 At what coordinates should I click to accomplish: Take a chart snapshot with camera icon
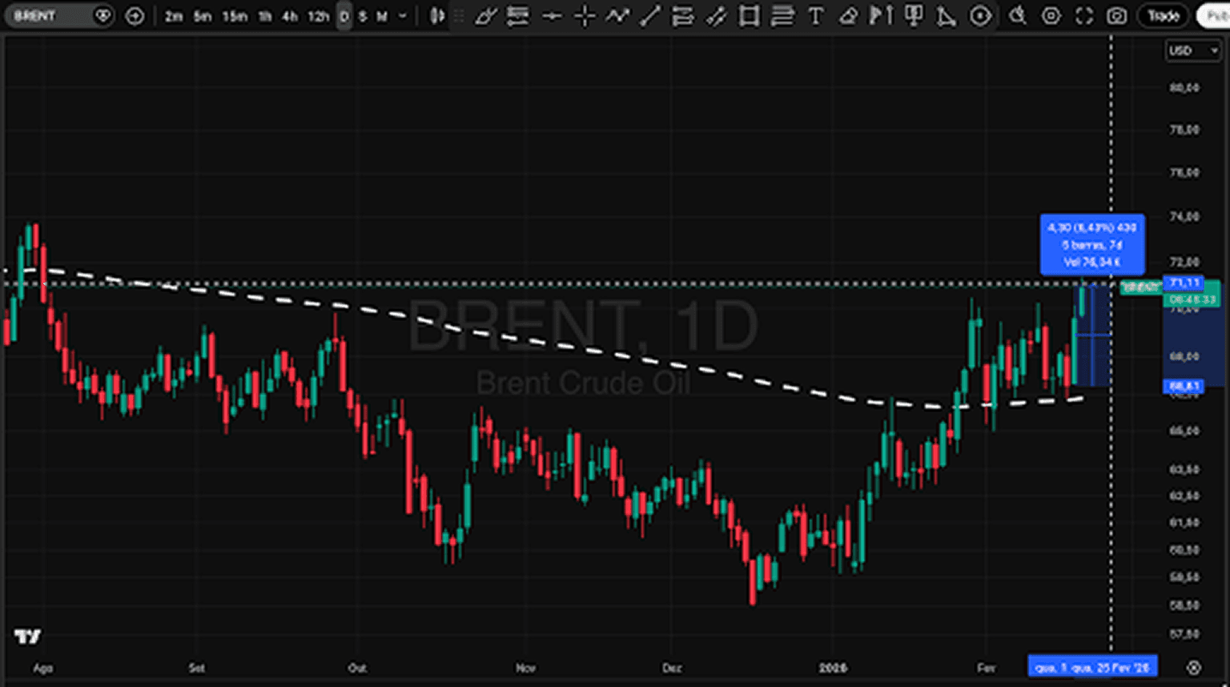1117,16
